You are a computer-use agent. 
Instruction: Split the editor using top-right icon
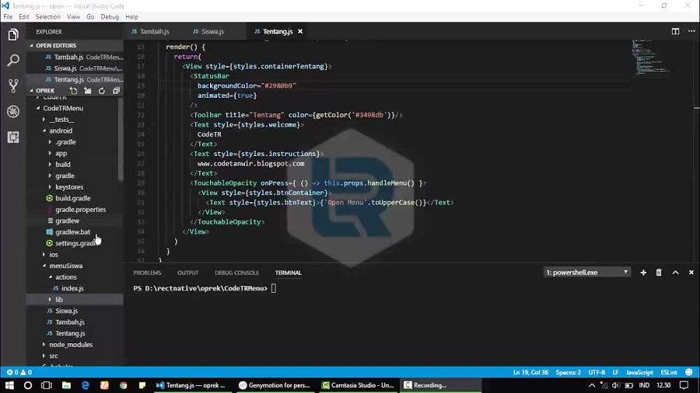[675, 31]
